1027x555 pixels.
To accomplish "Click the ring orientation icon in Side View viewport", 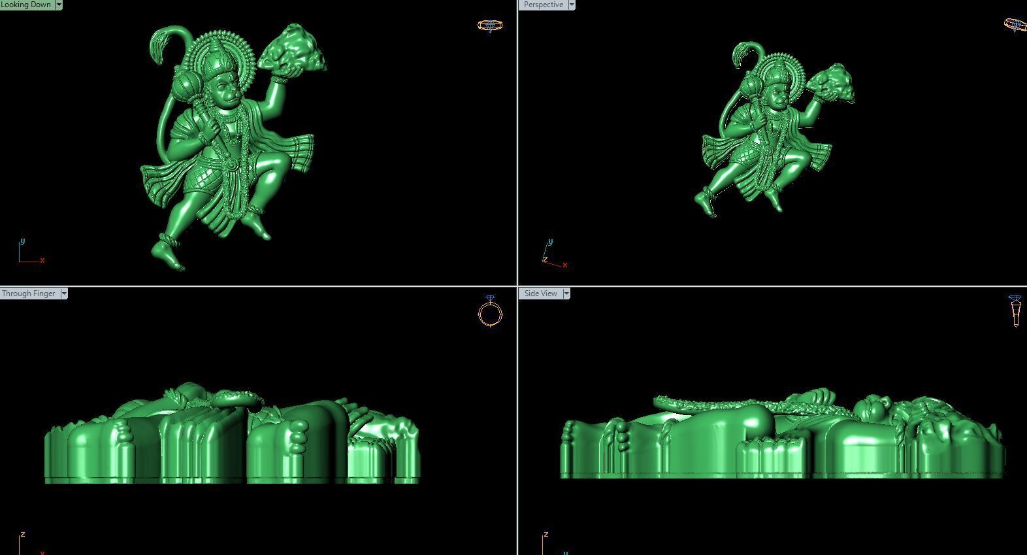I will [x=1015, y=311].
